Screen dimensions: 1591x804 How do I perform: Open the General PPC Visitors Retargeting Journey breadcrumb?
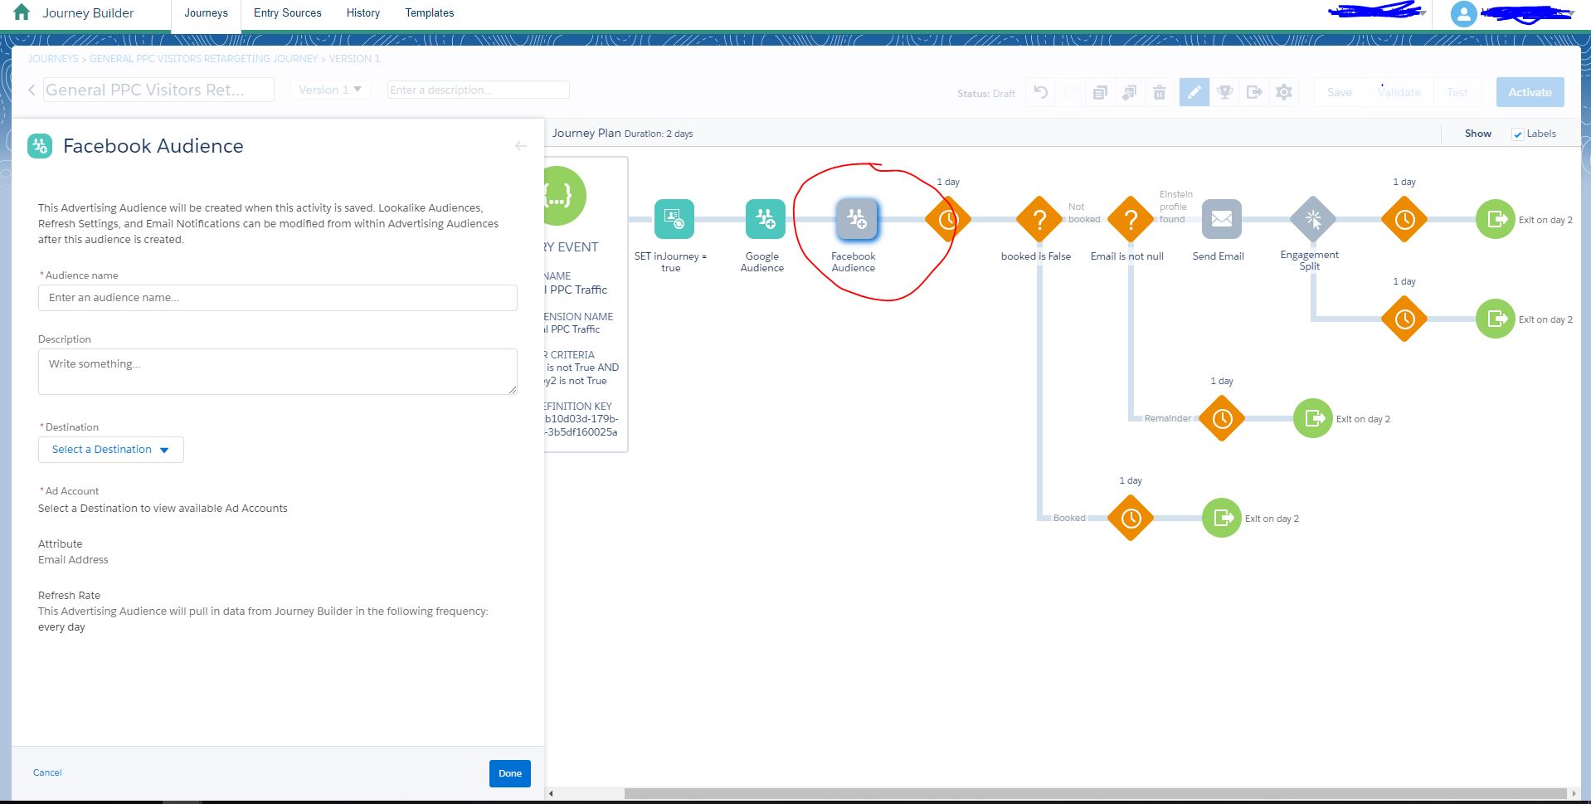click(x=203, y=59)
